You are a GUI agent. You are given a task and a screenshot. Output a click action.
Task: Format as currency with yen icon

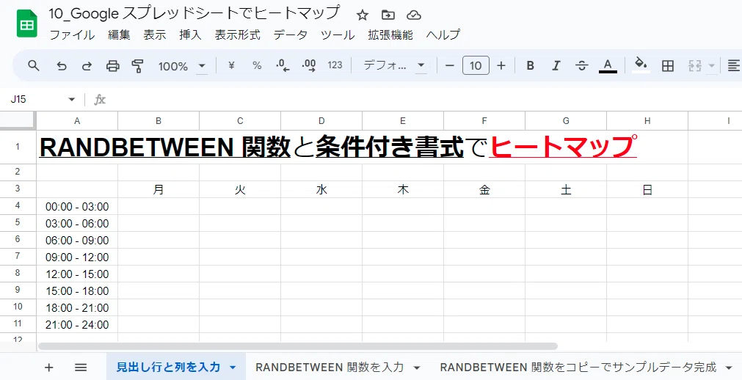pos(231,66)
